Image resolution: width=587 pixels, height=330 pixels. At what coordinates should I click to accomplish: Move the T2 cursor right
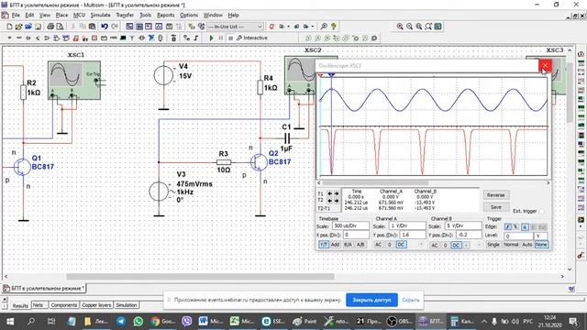pos(337,201)
